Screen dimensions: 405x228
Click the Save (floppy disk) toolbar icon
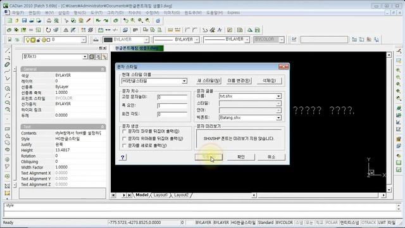click(24, 20)
